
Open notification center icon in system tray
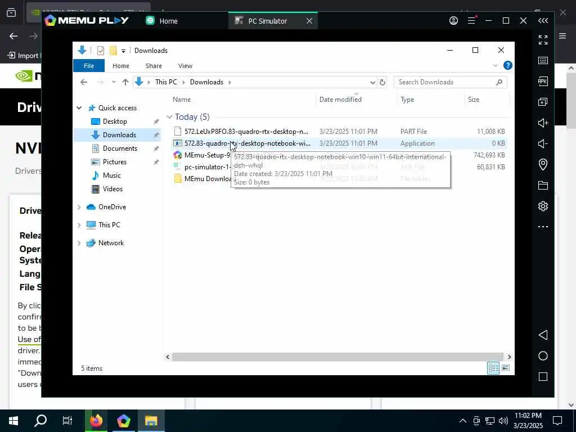click(557, 421)
